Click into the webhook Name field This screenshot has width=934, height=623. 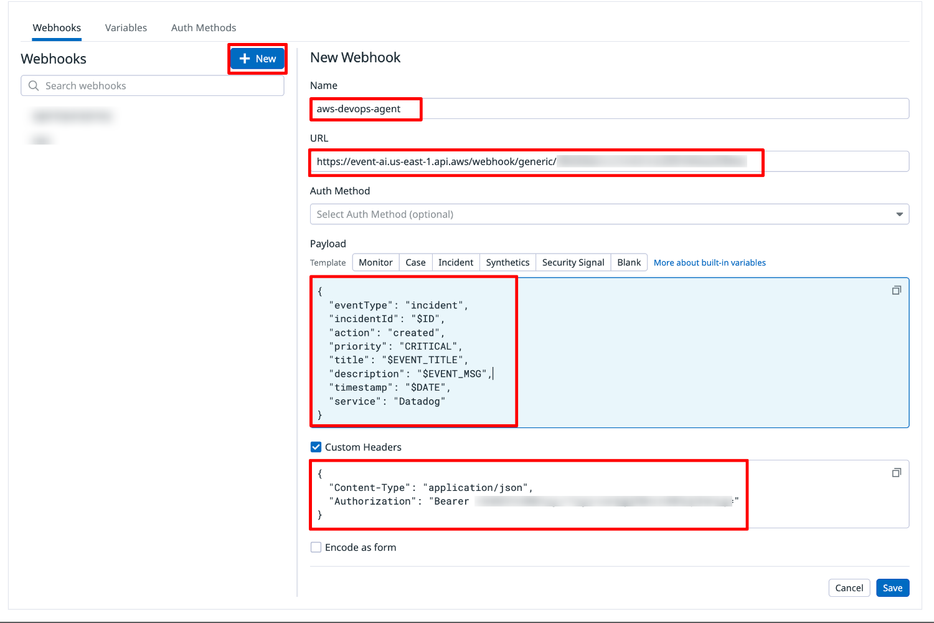coord(610,109)
